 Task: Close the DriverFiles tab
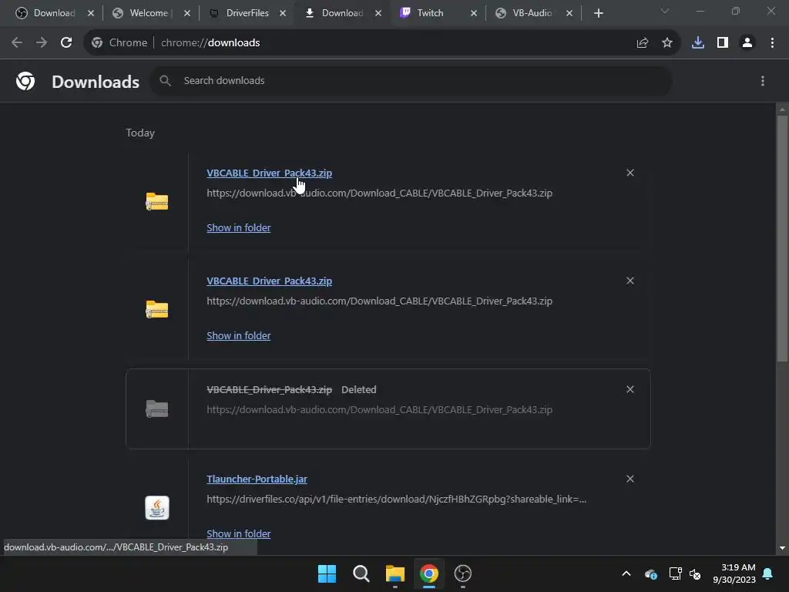283,13
